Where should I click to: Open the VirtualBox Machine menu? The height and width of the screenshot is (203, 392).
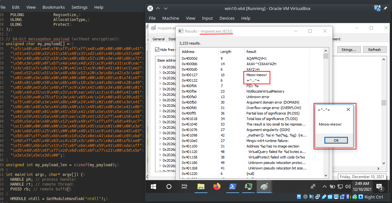tap(171, 18)
